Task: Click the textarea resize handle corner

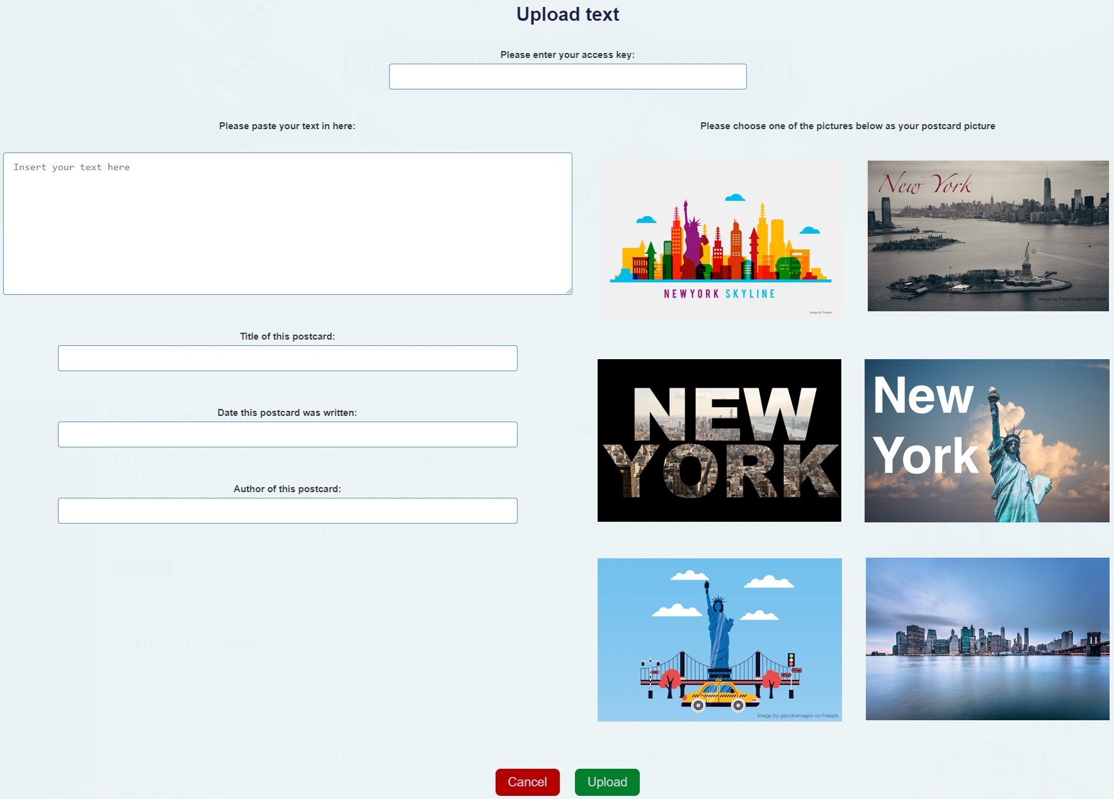Action: [x=569, y=291]
